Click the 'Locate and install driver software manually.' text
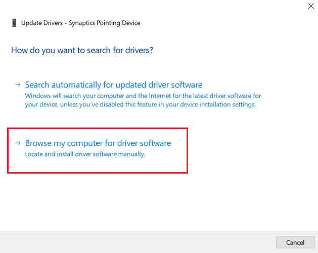 point(85,154)
